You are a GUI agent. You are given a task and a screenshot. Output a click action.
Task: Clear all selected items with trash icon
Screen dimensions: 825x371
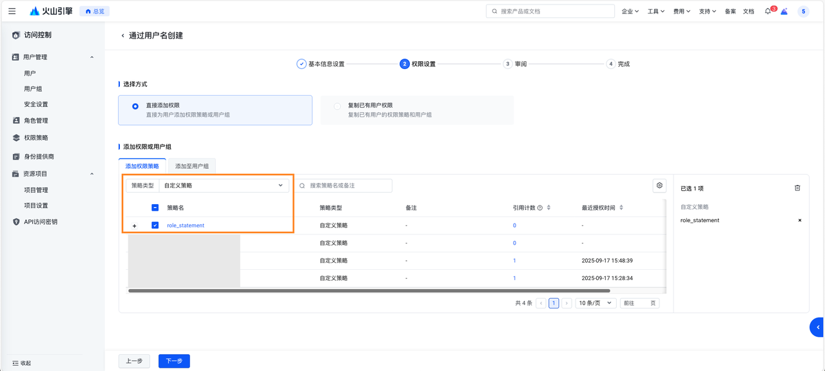point(797,188)
